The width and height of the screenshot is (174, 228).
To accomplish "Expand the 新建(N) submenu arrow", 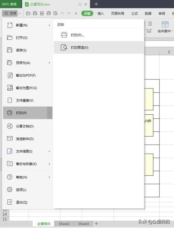I will 49,25.
